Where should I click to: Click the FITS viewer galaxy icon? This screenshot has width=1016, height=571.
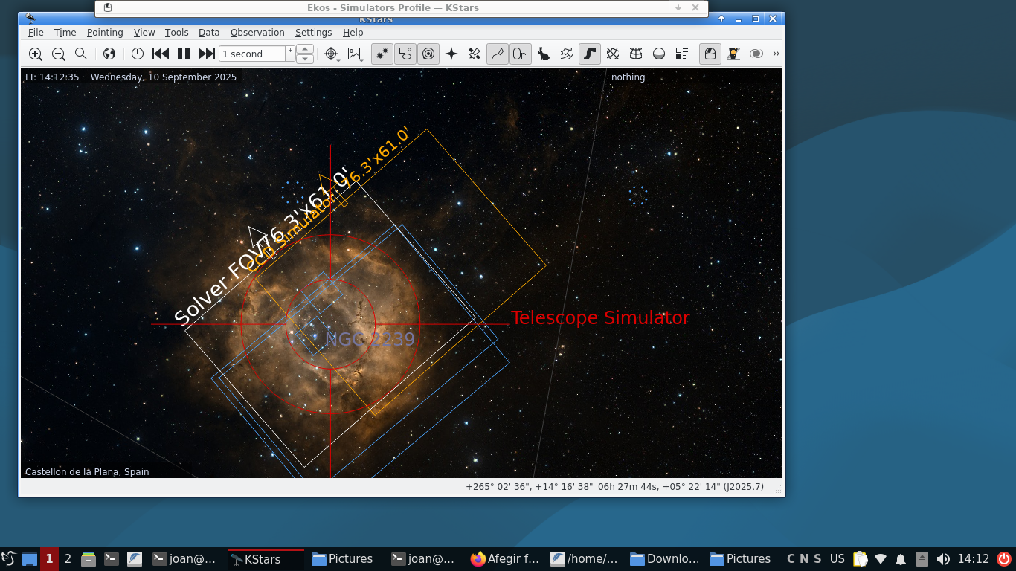click(x=756, y=54)
